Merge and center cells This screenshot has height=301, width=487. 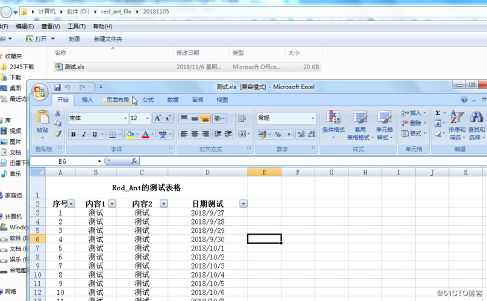click(x=242, y=134)
